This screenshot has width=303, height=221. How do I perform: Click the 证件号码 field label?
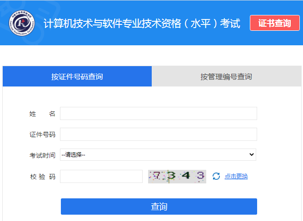[42, 135]
